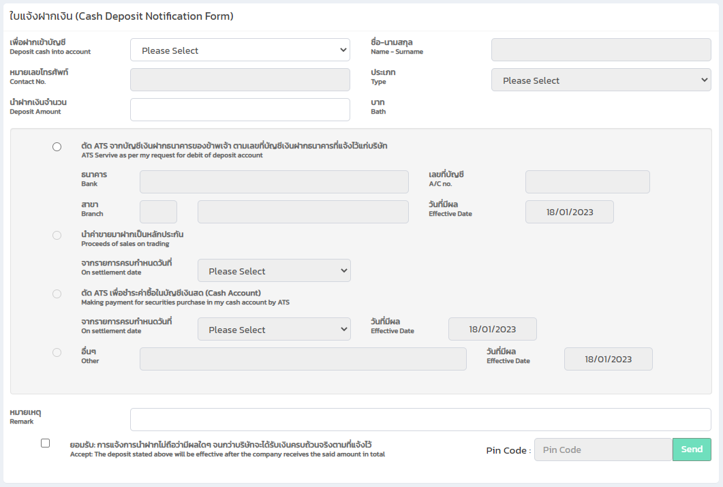Choose the Proceeds of sales on trading option
The height and width of the screenshot is (487, 723).
pyautogui.click(x=57, y=236)
